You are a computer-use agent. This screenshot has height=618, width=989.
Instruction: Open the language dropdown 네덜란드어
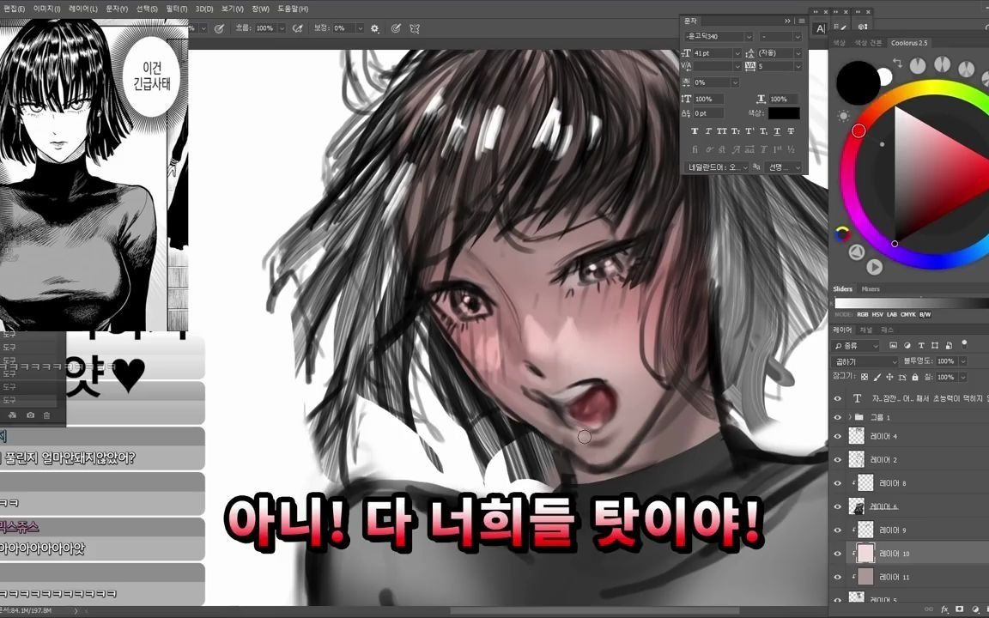(717, 167)
